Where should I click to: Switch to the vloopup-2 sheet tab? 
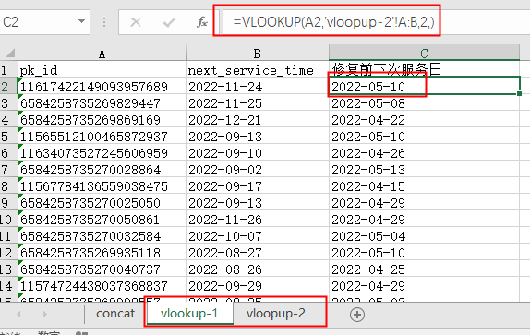point(276,314)
